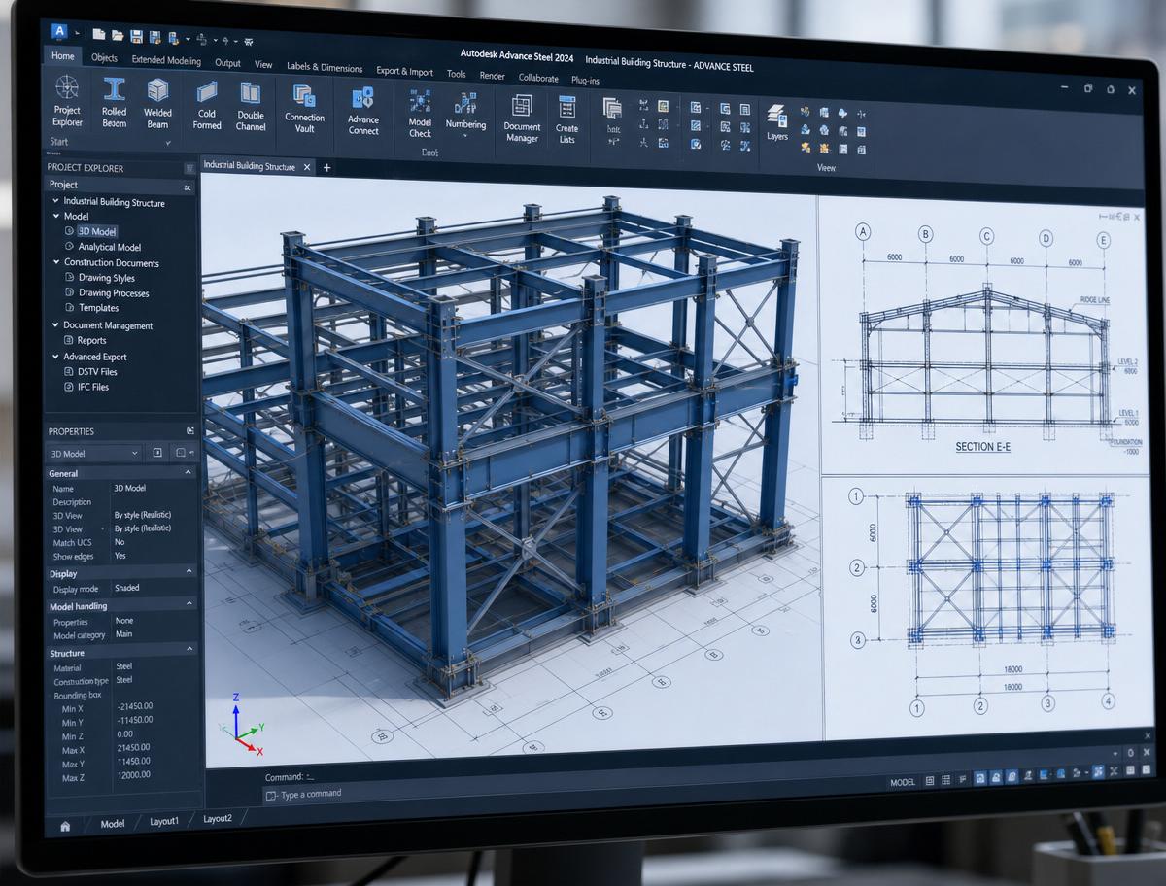Select IFC Files in project tree
The height and width of the screenshot is (886, 1166).
click(93, 387)
